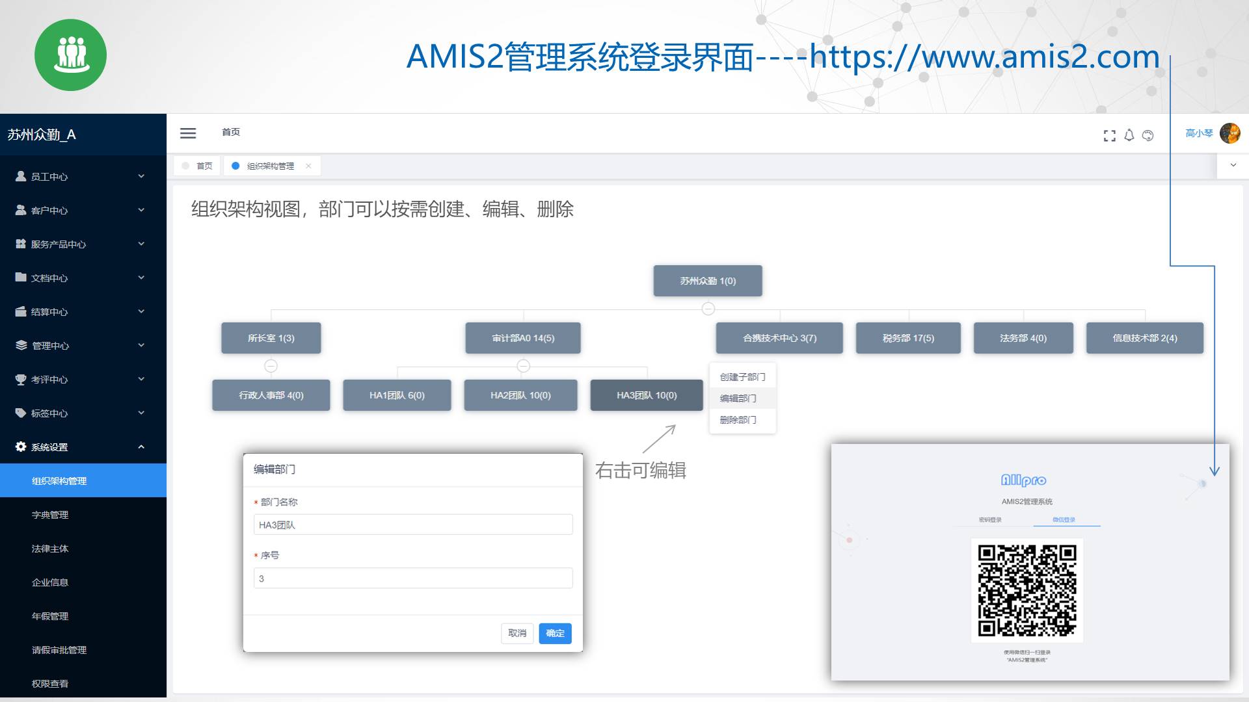
Task: Open 高小琴 user avatar
Action: (x=1229, y=133)
